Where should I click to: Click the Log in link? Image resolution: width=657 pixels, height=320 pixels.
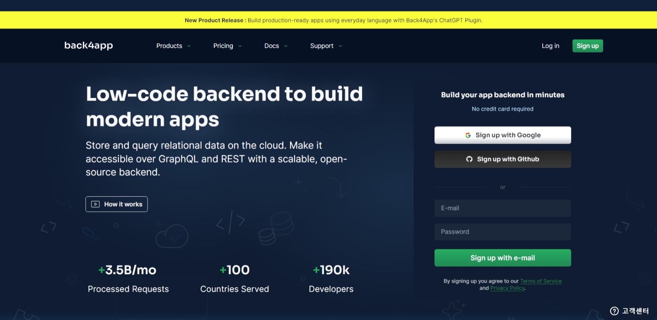pos(550,46)
